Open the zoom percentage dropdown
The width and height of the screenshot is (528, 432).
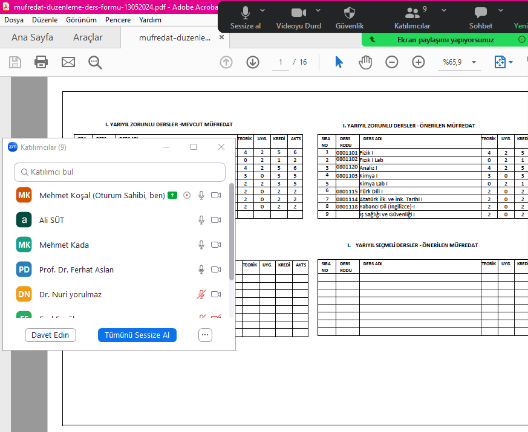click(474, 62)
